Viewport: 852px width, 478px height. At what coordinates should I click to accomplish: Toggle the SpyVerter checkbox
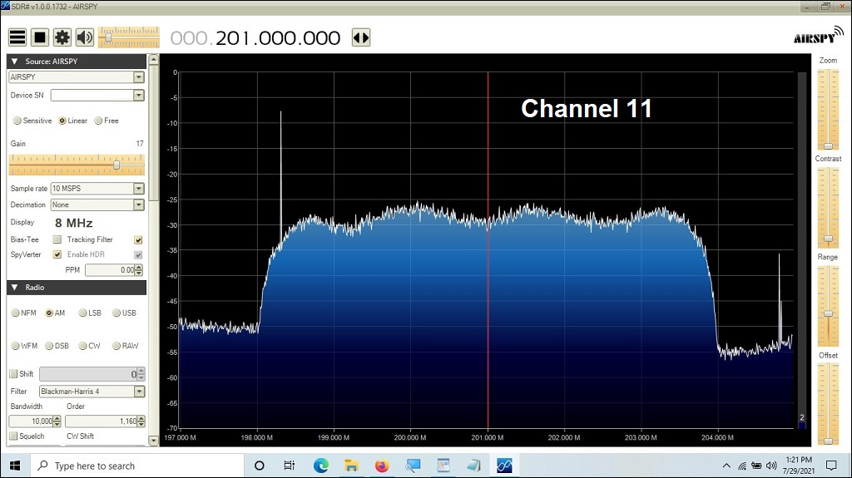57,254
